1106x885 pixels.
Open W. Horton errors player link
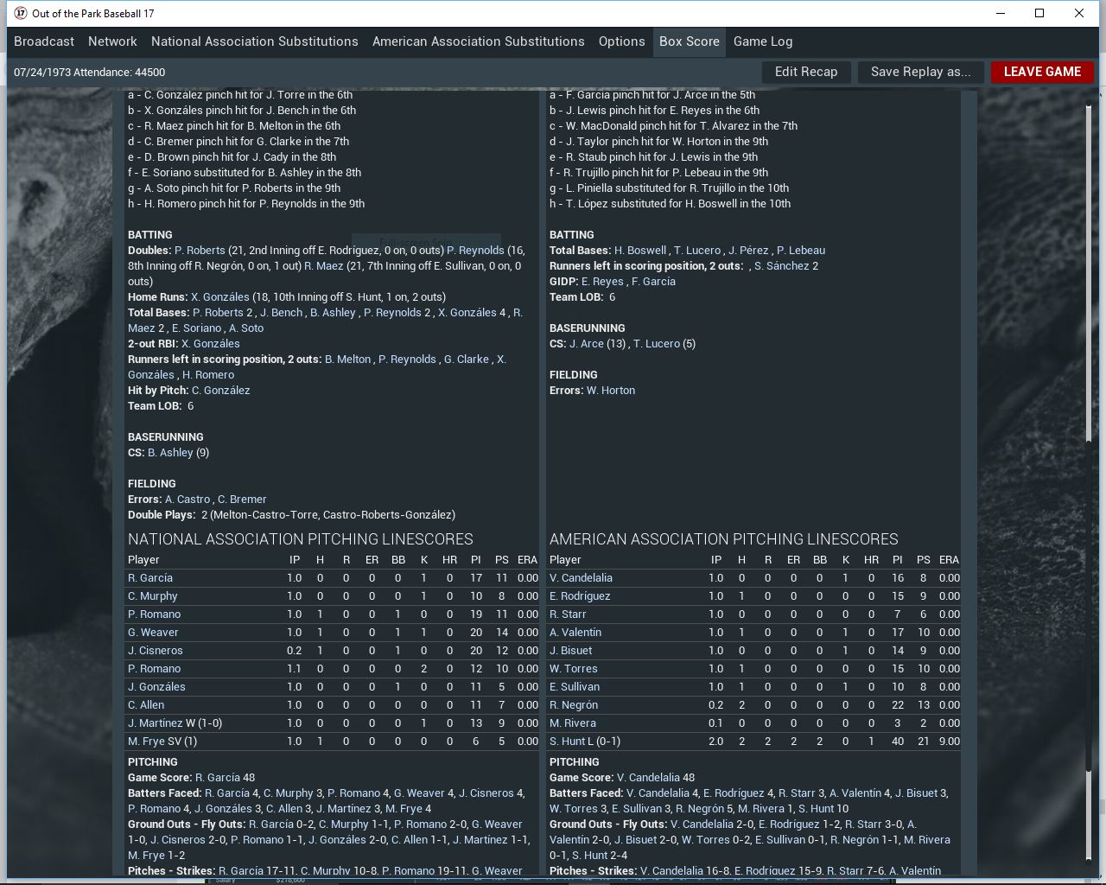tap(610, 391)
